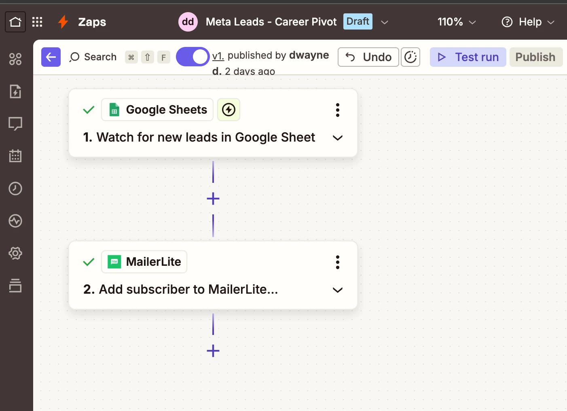This screenshot has height=411, width=567.
Task: Click green checkmark on Google Sheets step
Action: click(x=89, y=110)
